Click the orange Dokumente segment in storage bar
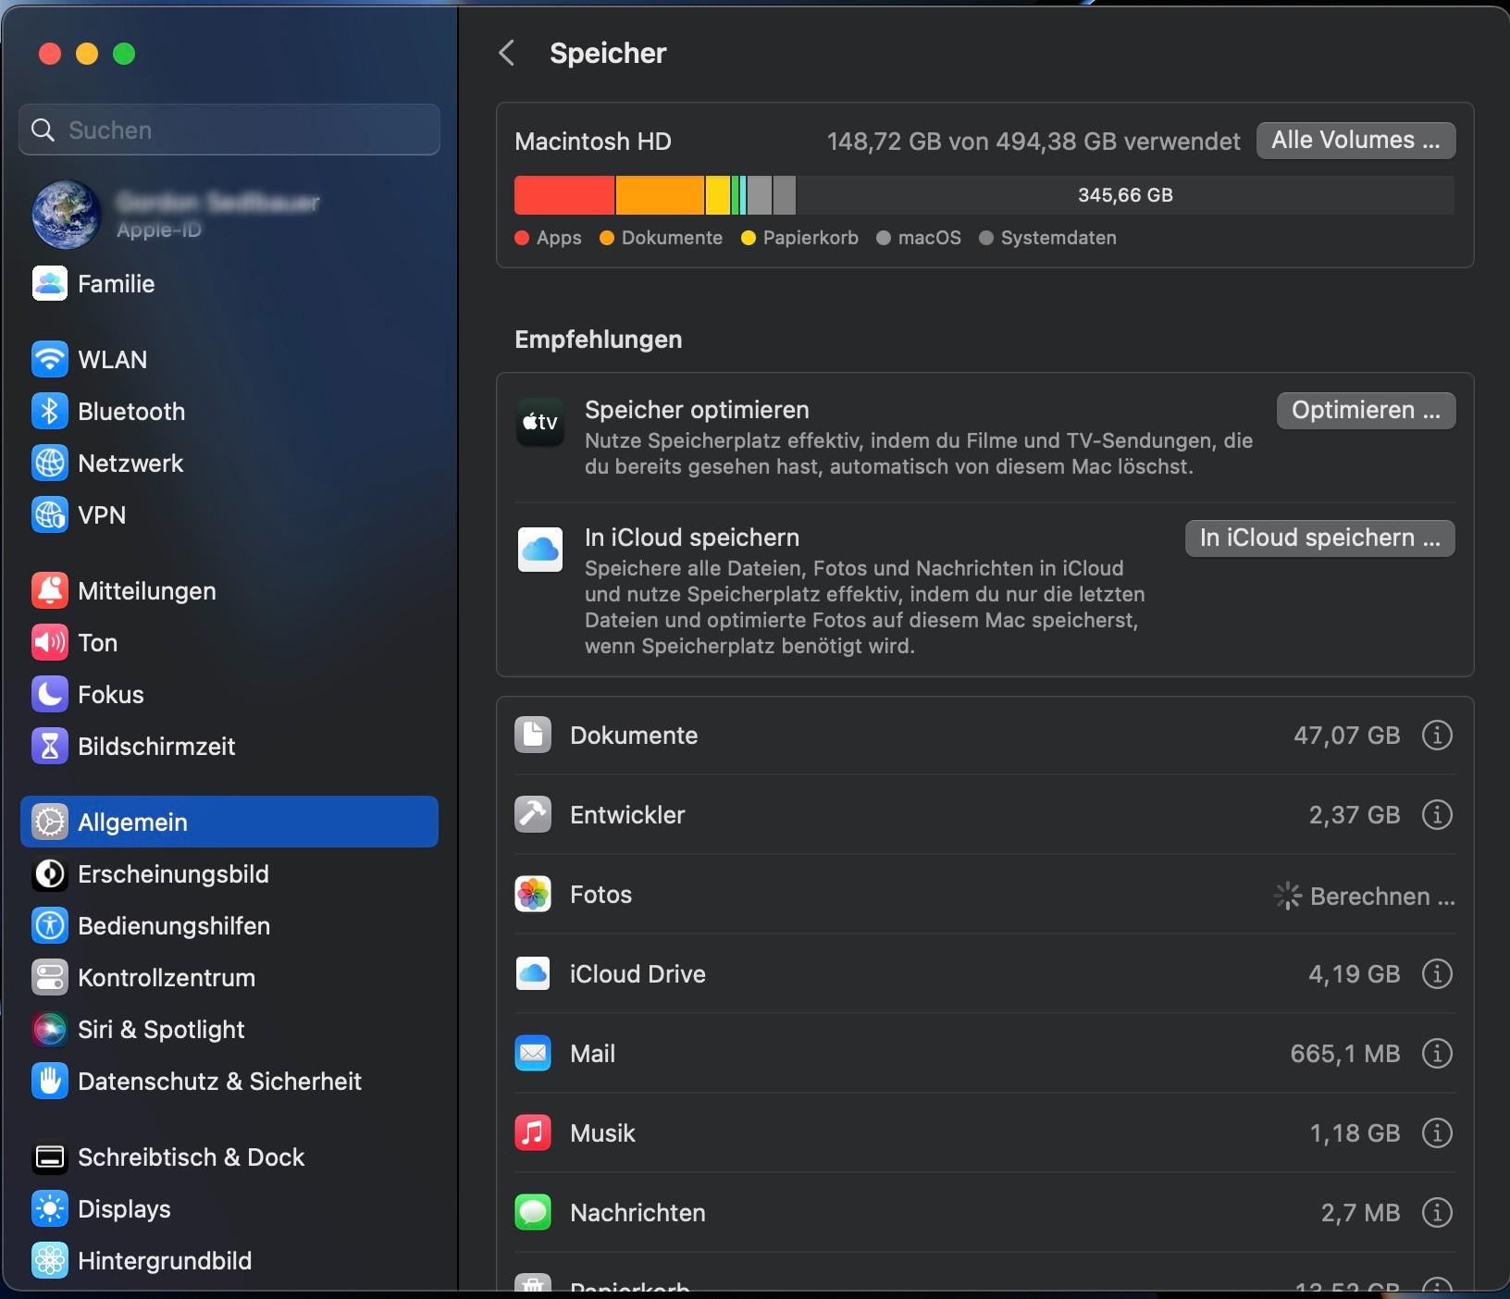Screen dimensions: 1510x1299 click(x=660, y=195)
